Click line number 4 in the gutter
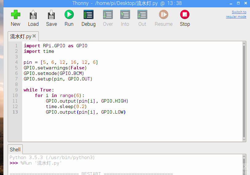250x175 pixels. tap(17, 62)
